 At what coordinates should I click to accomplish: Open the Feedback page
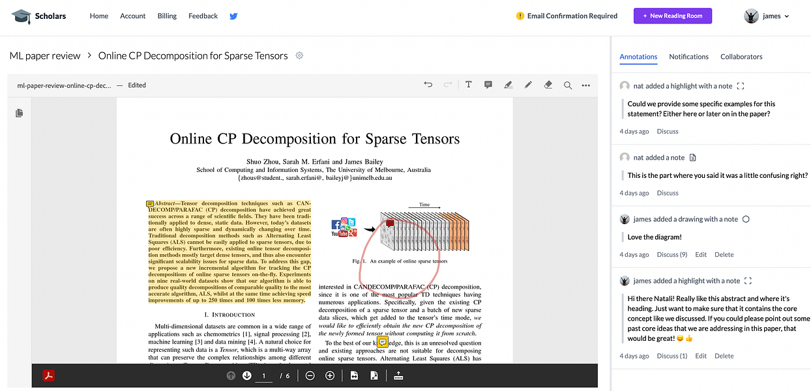point(203,16)
